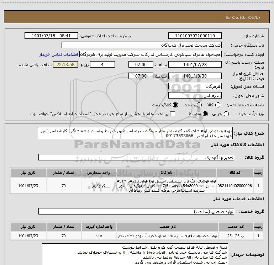The height and width of the screenshot is (265, 274).
Task: Click the buyer organization name field
Action: pyautogui.click(x=142, y=45)
